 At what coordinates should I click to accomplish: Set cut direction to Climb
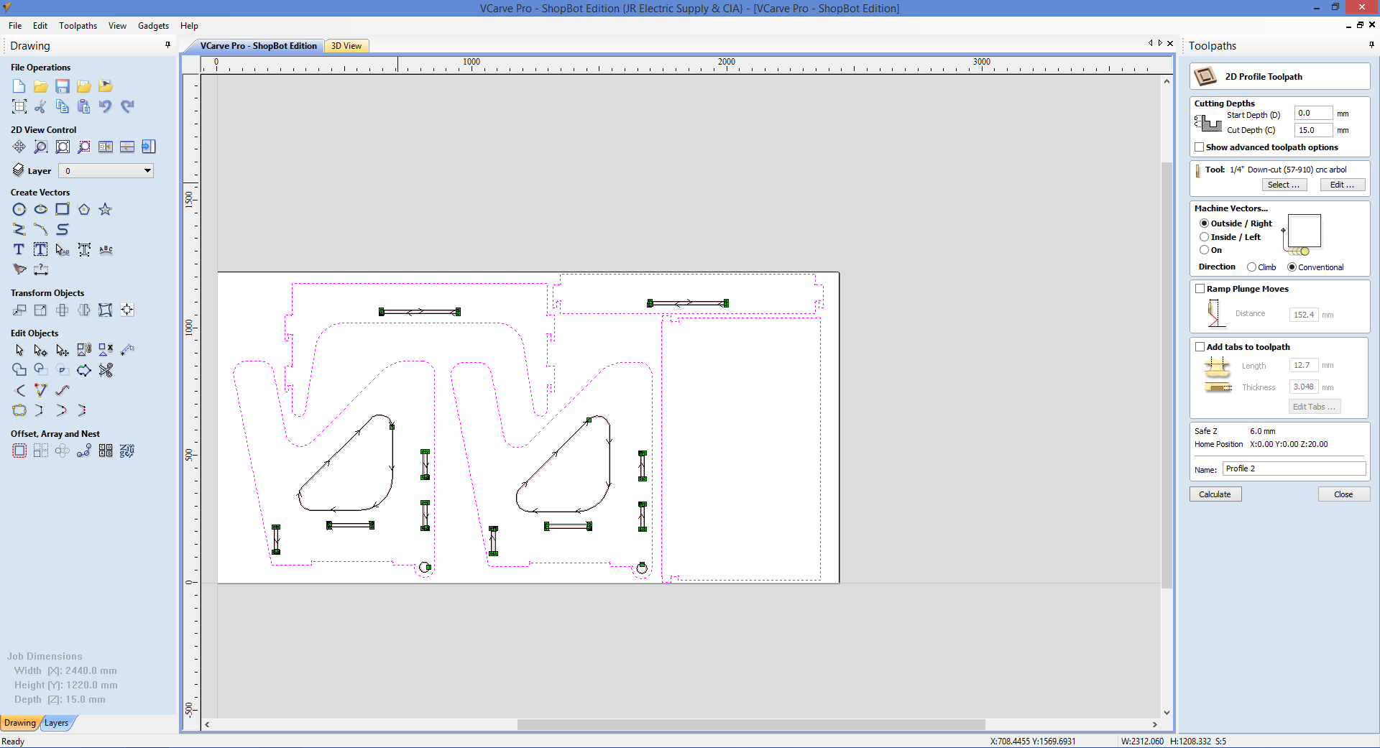click(x=1251, y=267)
